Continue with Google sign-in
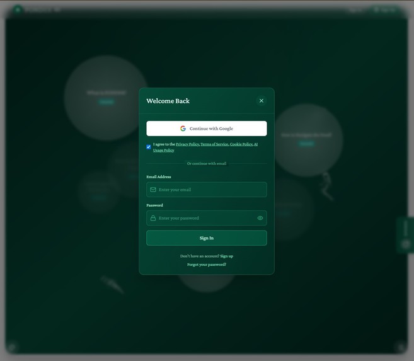The height and width of the screenshot is (361, 414). point(207,129)
